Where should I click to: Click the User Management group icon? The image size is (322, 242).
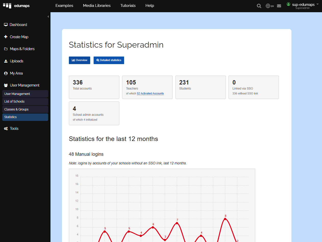click(6, 85)
